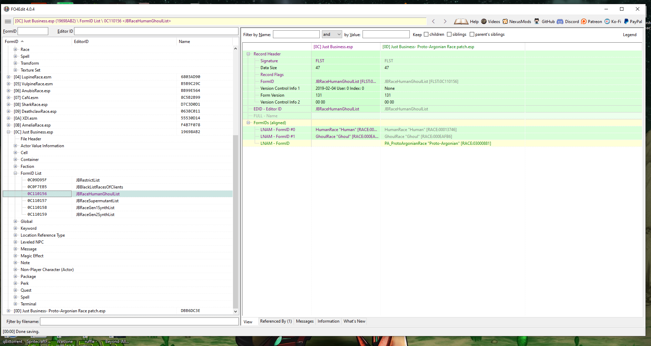Click the LNAM - FormID #0 row label
The height and width of the screenshot is (346, 651).
click(278, 130)
